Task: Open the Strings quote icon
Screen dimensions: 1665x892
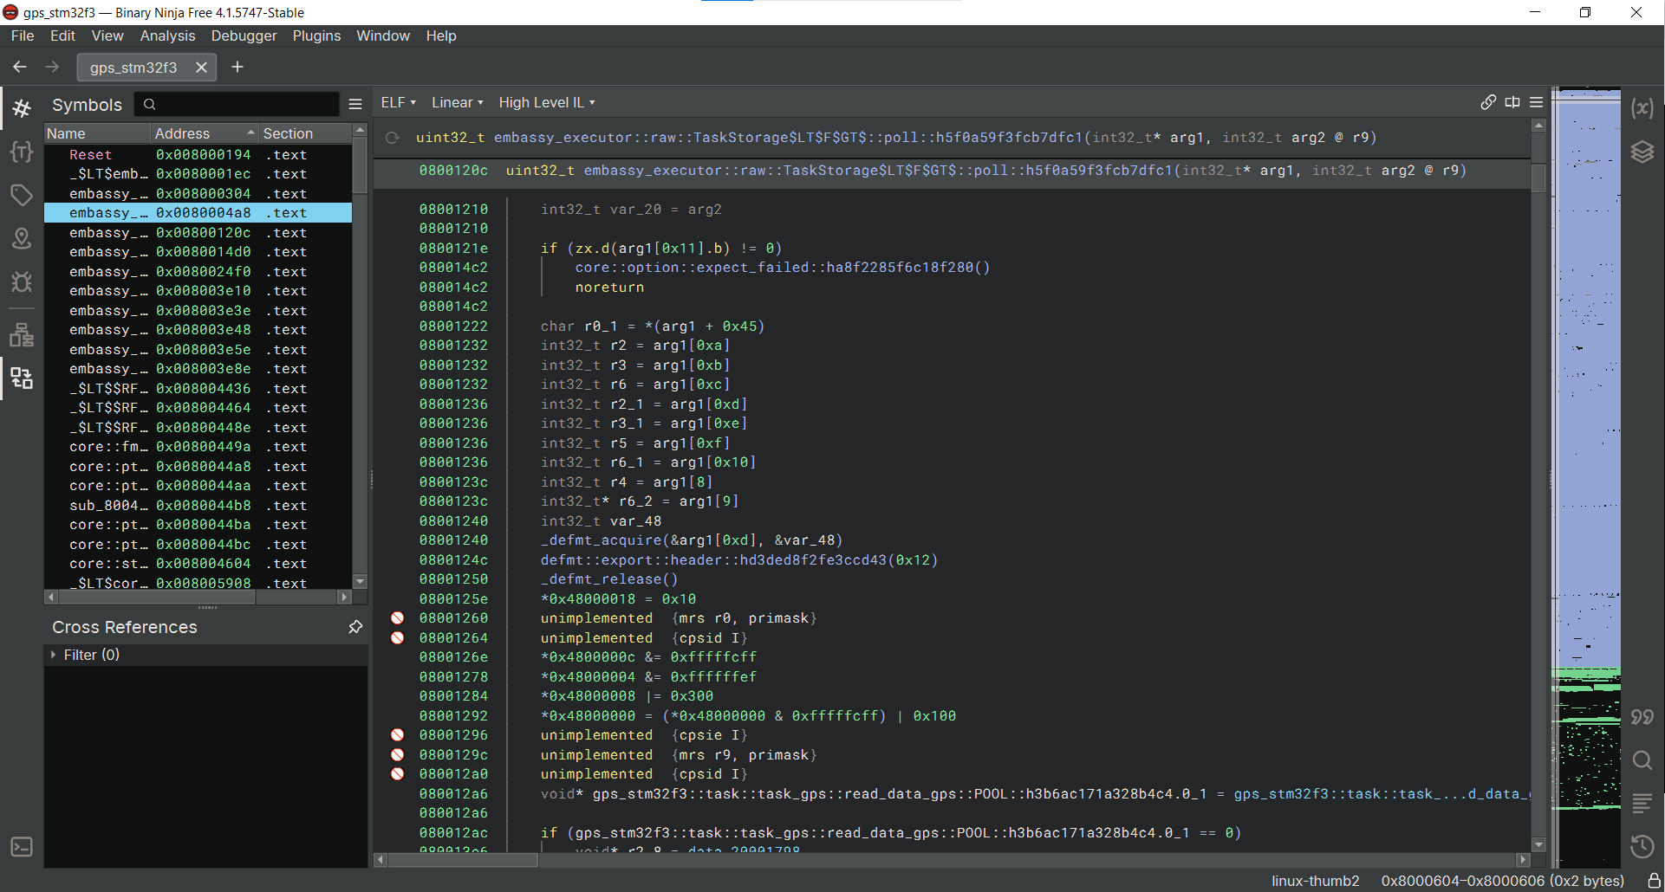Action: click(1642, 716)
